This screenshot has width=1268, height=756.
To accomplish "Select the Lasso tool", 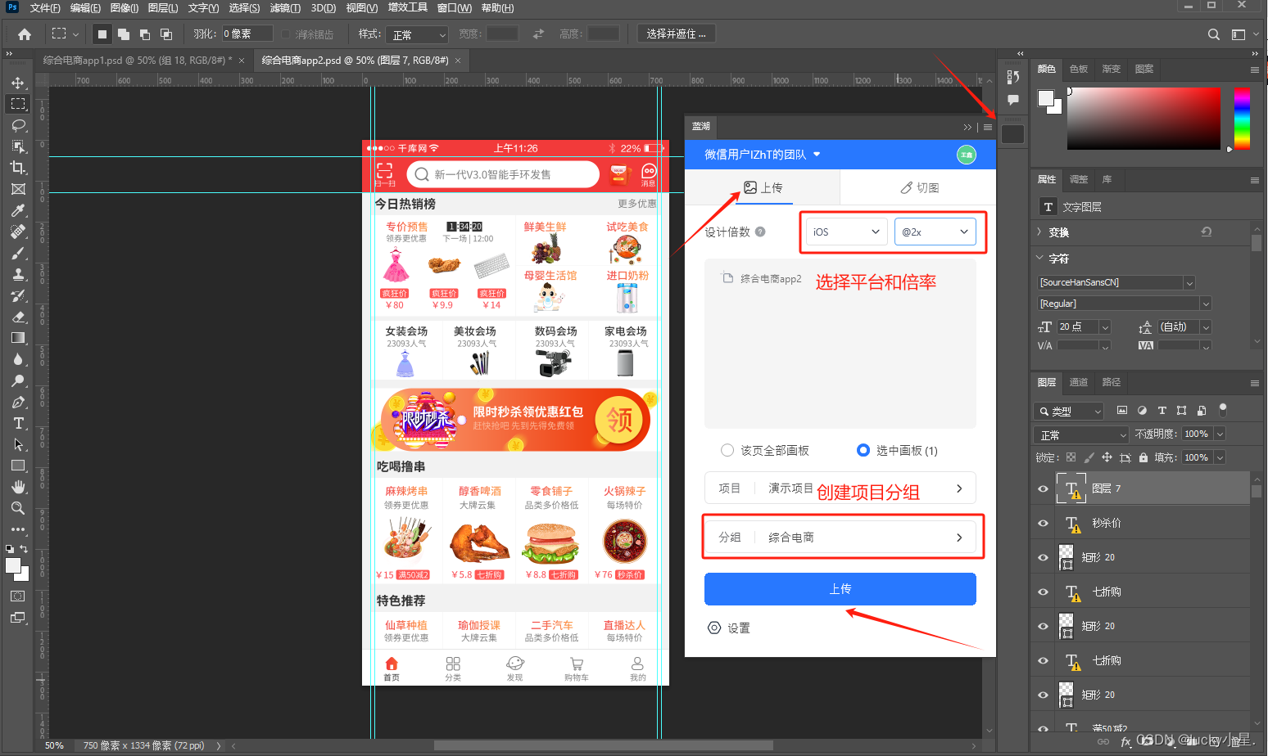I will 18,125.
